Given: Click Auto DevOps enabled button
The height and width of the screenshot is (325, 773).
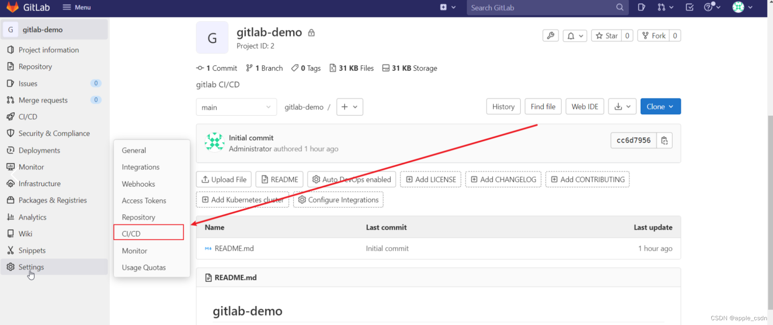Looking at the screenshot, I should 352,179.
